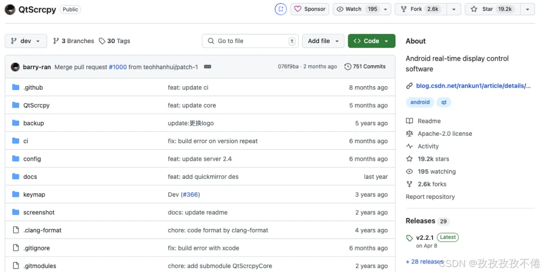Image resolution: width=542 pixels, height=272 pixels.
Task: Open commit 'chore: add submodule QtScrcpyCore'
Action: pyautogui.click(x=220, y=266)
